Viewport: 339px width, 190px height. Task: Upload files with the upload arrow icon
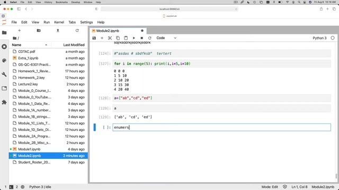click(x=58, y=31)
